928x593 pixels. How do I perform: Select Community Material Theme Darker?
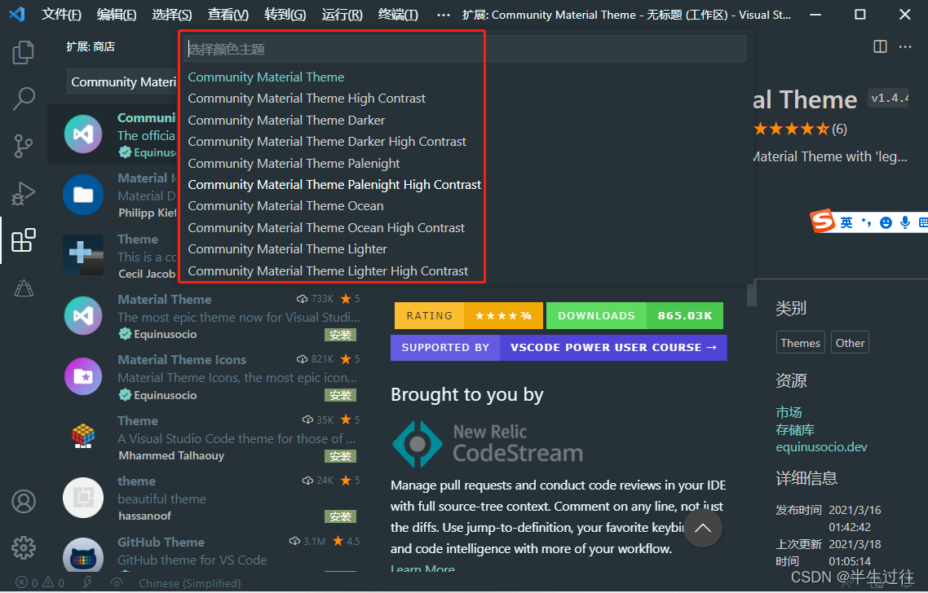465,120
